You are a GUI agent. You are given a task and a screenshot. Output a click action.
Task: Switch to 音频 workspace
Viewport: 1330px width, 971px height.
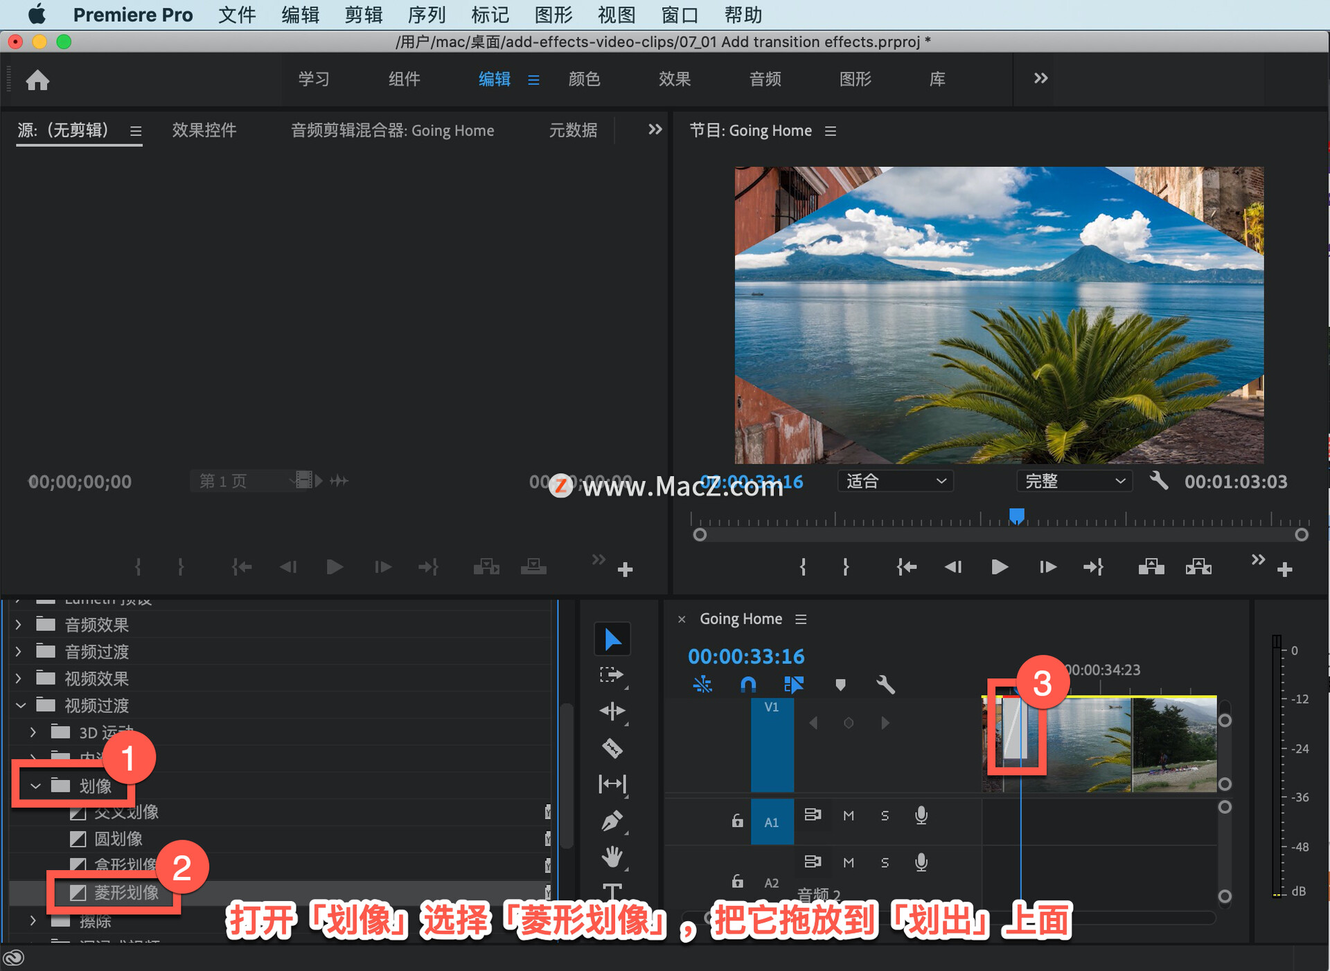click(x=765, y=79)
